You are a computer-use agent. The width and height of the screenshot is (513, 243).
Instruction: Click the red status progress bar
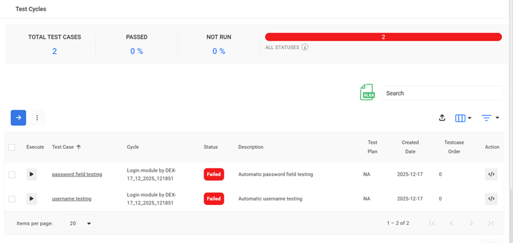coord(383,37)
